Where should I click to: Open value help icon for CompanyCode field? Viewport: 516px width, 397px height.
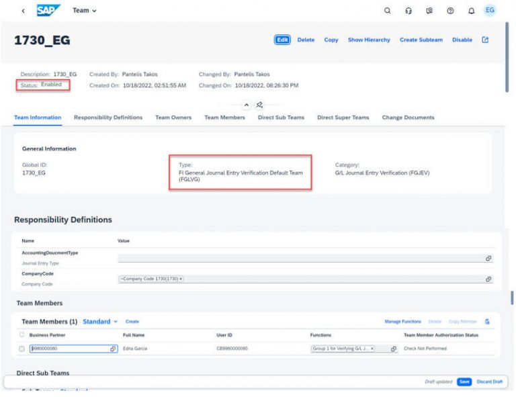tap(488, 279)
